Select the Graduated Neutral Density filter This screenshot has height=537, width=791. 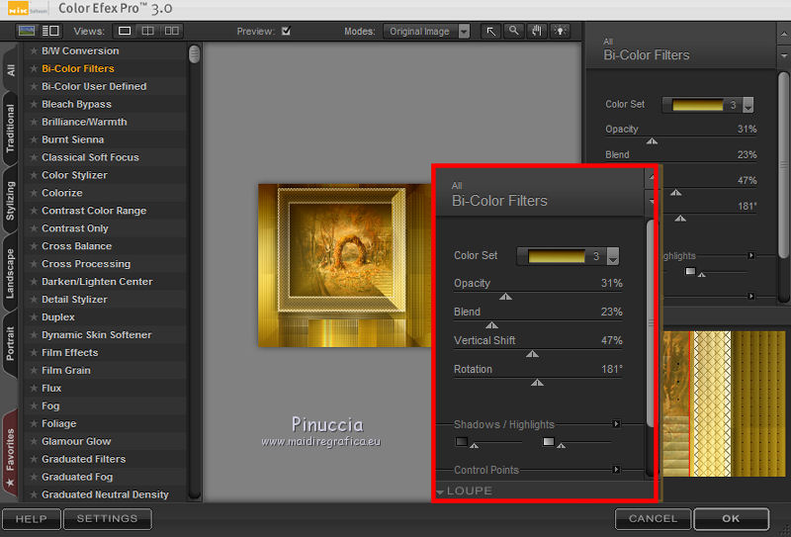coord(105,494)
